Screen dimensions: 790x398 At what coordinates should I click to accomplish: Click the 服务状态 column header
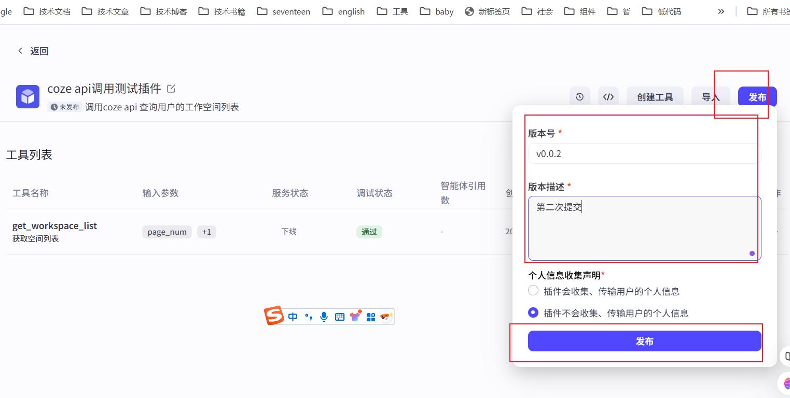point(290,193)
